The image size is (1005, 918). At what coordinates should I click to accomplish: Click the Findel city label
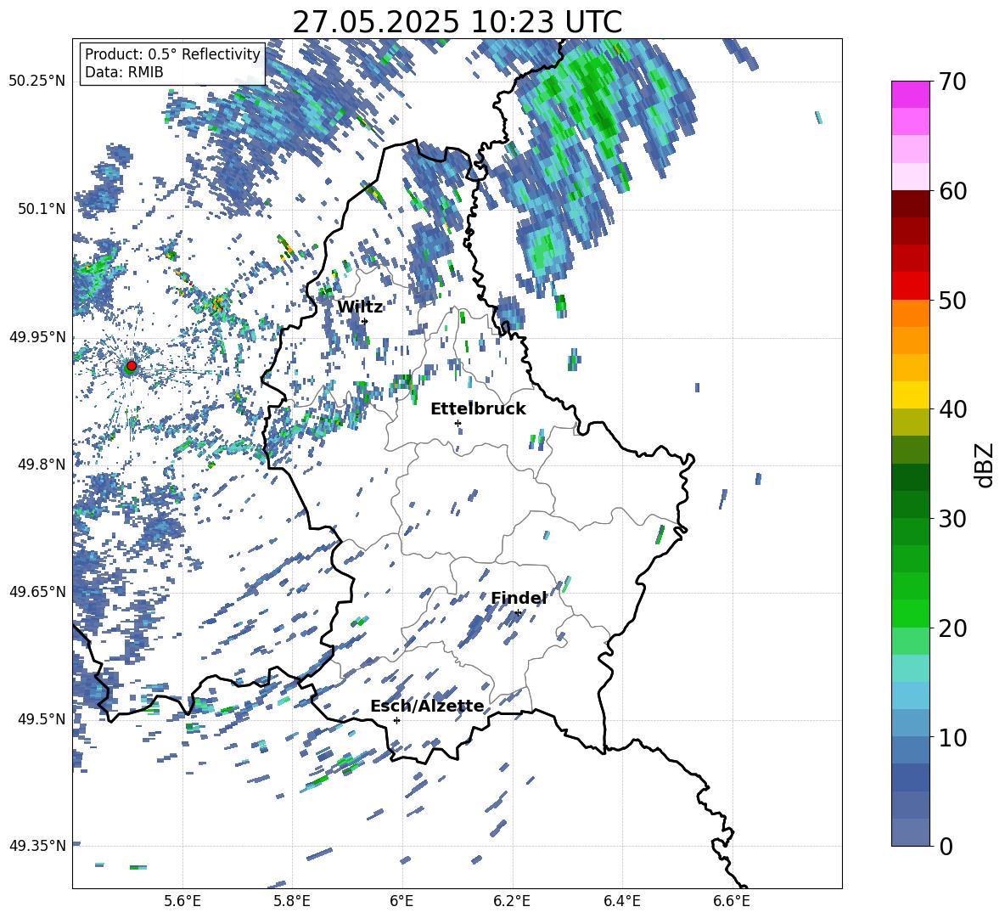[519, 598]
